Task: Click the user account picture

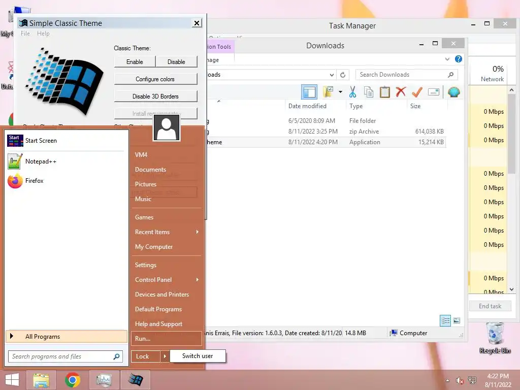Action: tap(167, 127)
